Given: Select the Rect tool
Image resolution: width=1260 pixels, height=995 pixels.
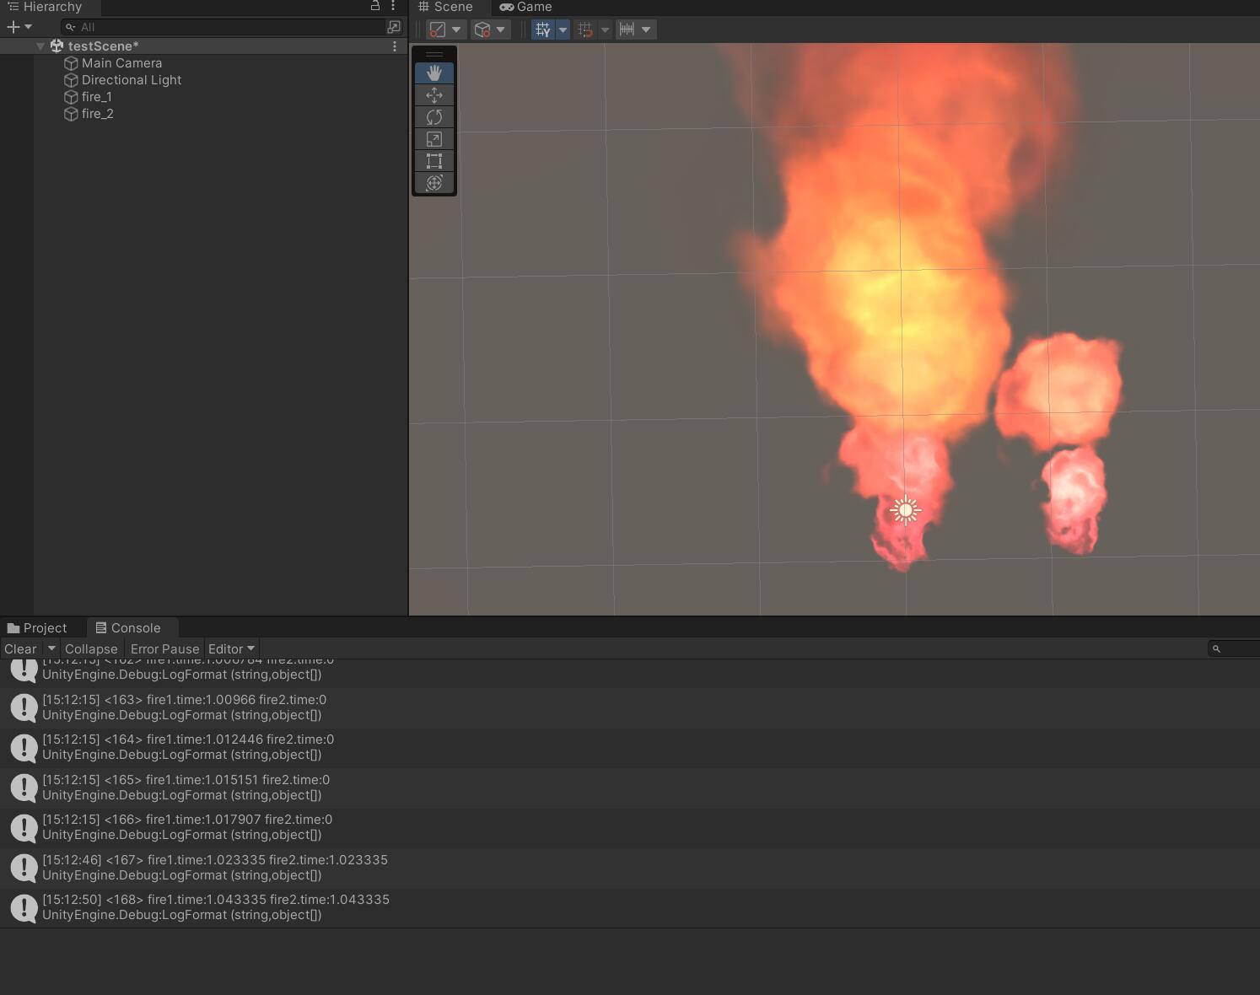Looking at the screenshot, I should tap(434, 161).
